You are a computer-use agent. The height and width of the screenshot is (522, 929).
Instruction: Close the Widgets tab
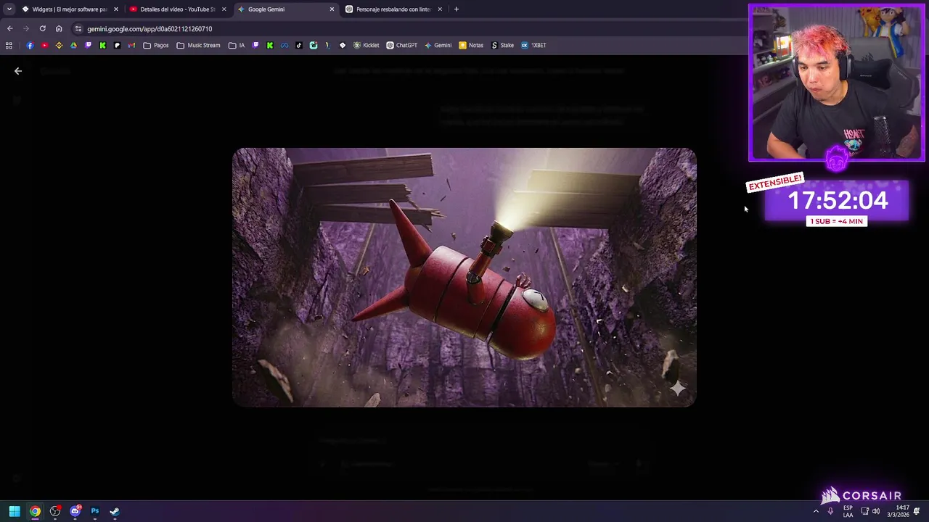tap(115, 9)
